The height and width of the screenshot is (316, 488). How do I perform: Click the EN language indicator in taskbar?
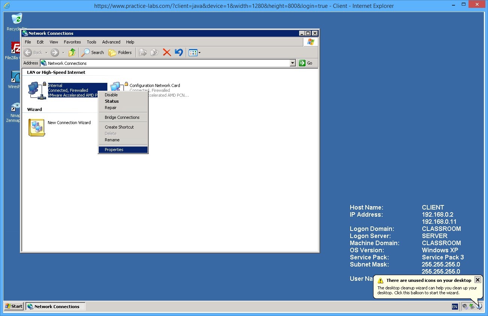click(455, 307)
